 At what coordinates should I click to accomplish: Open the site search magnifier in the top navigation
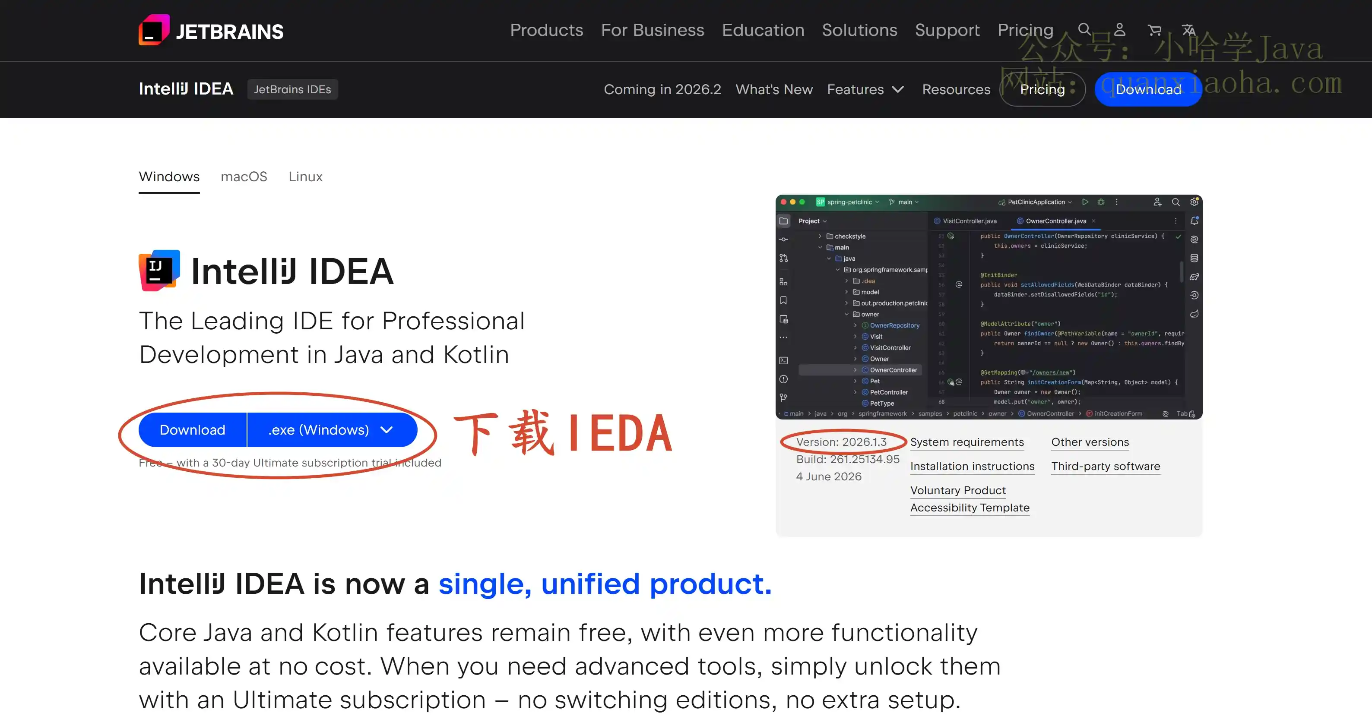[1084, 29]
